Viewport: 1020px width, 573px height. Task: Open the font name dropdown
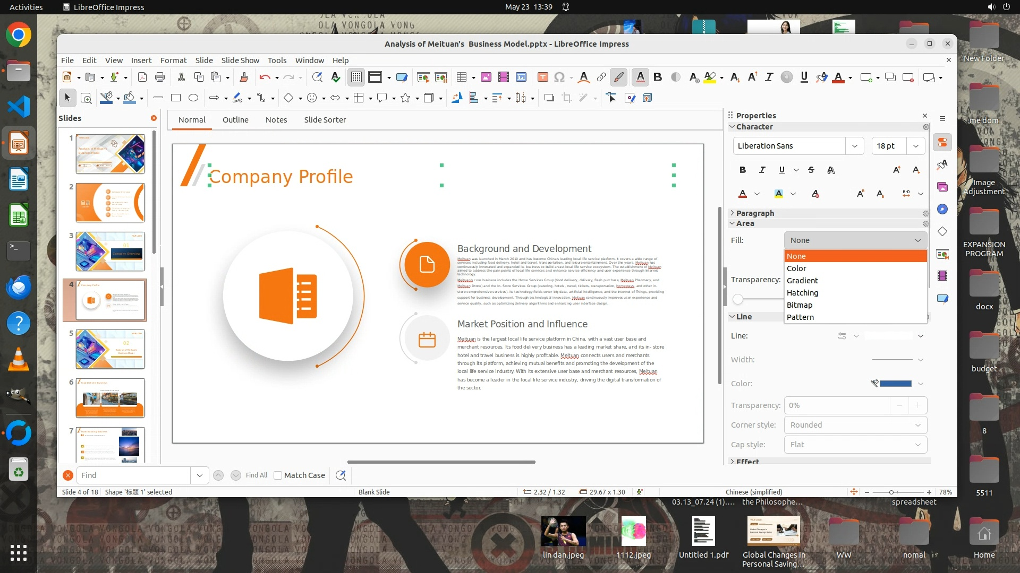pos(854,146)
